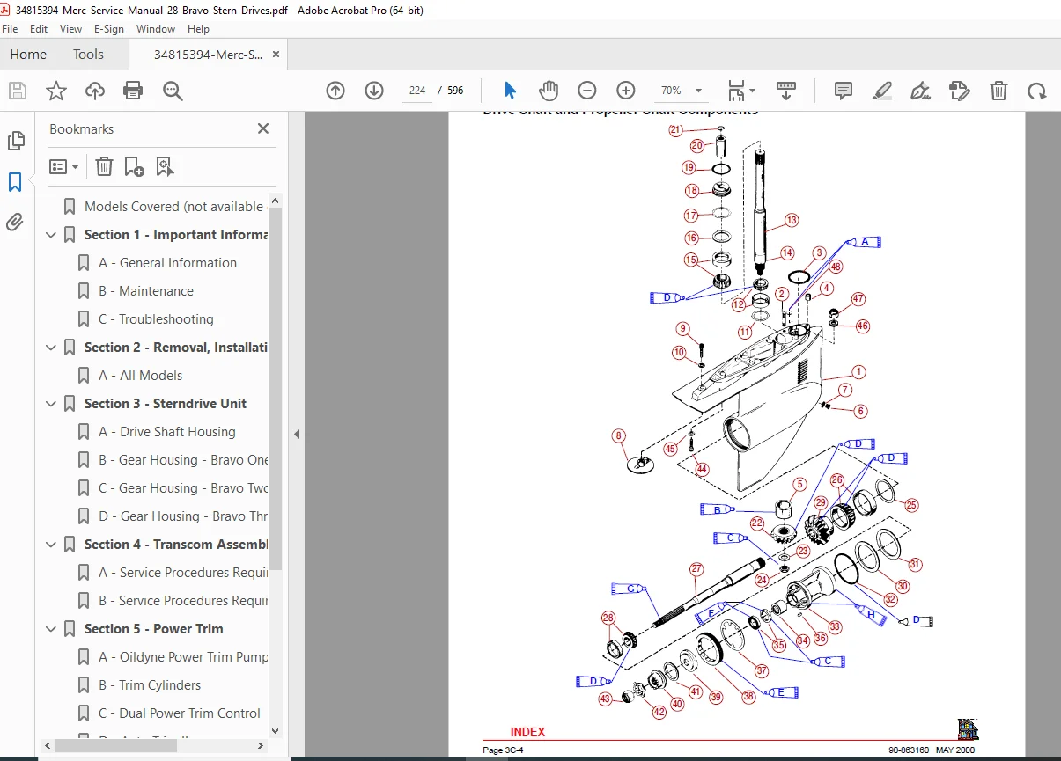
Task: Collapse the Section 4 - Transom Assembly bookmark
Action: 51,545
